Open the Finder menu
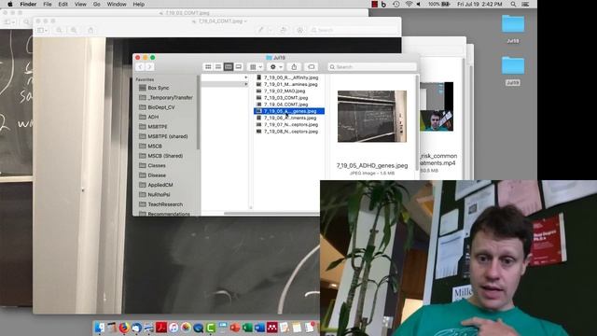597x336 pixels. pyautogui.click(x=28, y=4)
